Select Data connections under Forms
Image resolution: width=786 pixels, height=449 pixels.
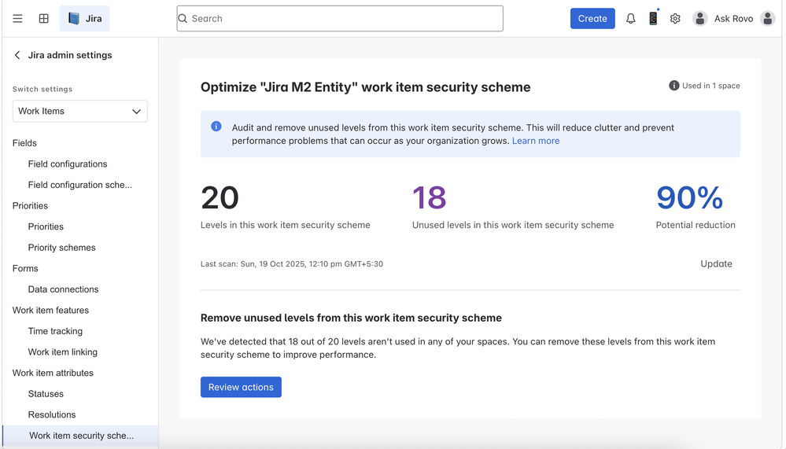63,289
